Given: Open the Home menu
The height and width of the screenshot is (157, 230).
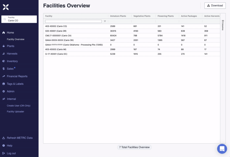Looking at the screenshot, I should click(10, 33).
